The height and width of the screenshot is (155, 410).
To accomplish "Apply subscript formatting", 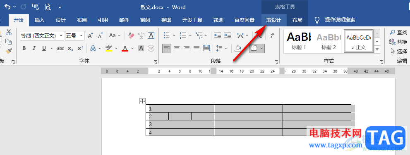I will click(70, 48).
